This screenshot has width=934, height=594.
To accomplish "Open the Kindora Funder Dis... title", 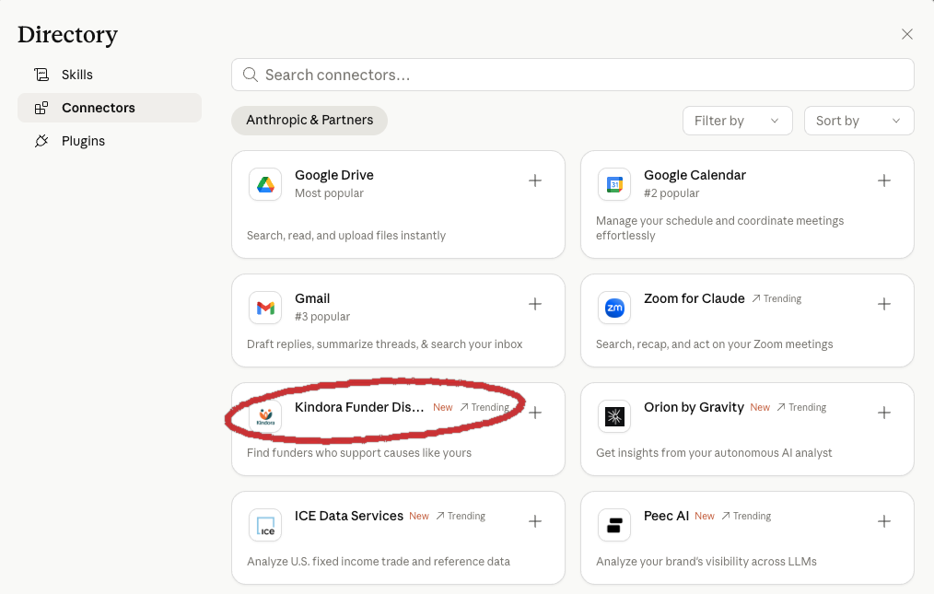I will [359, 407].
